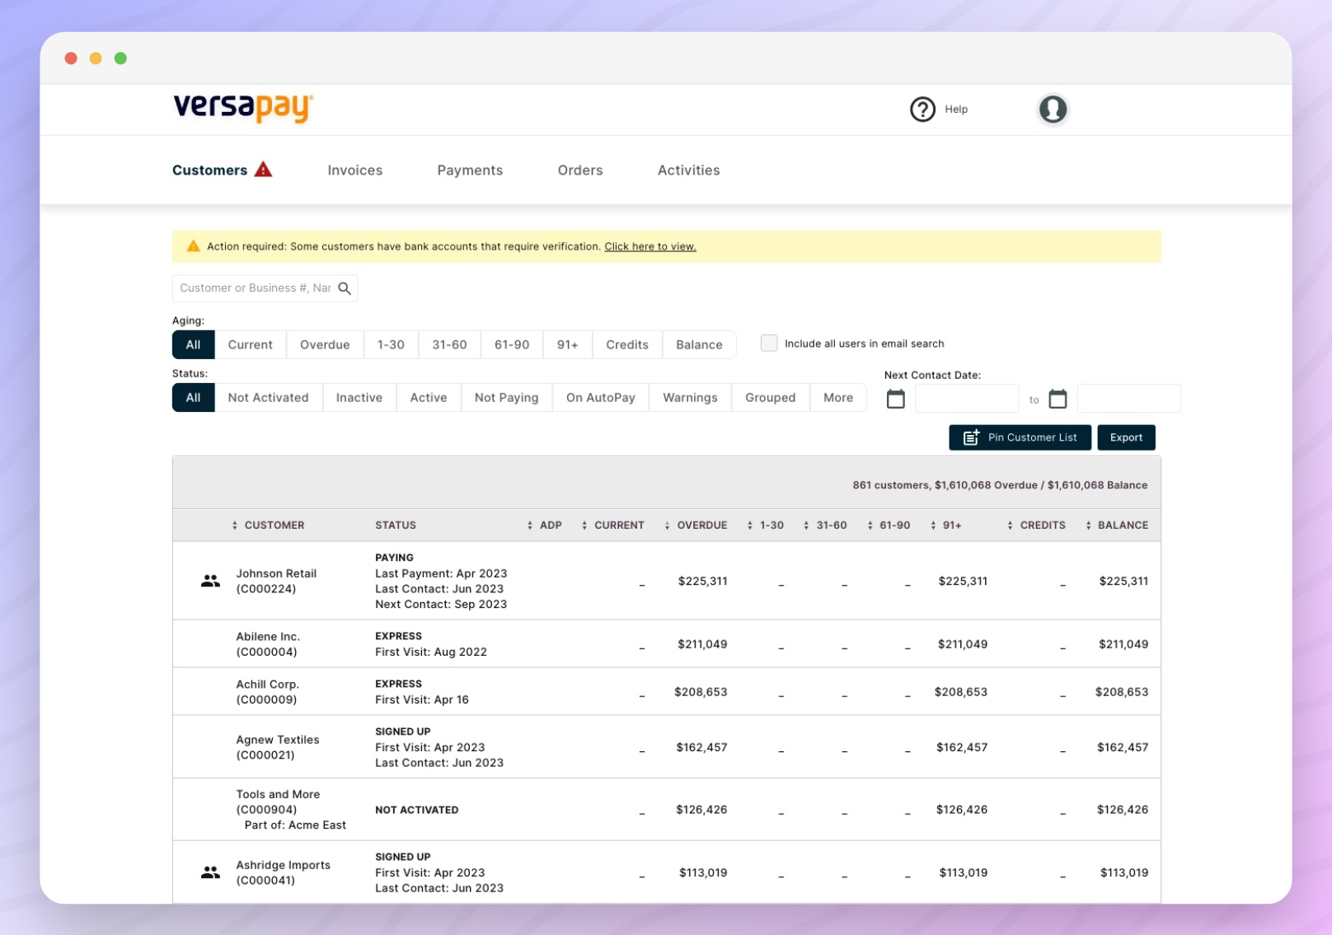Sort table by Customer column
The width and height of the screenshot is (1332, 935).
click(269, 525)
